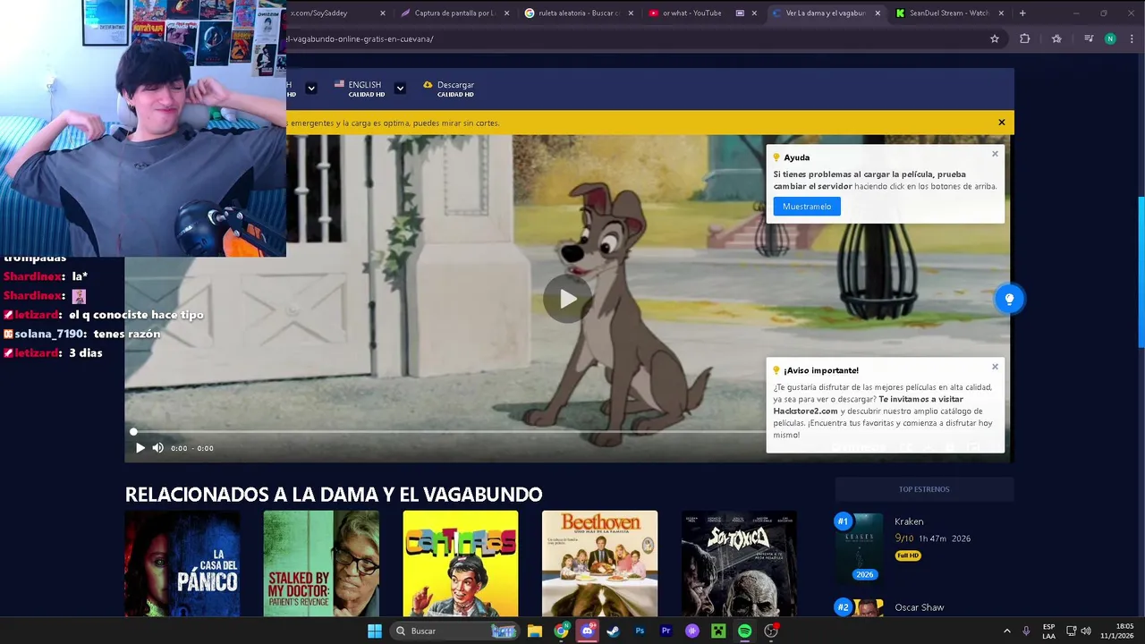The width and height of the screenshot is (1145, 644).
Task: Open Stalked by My Doctor poster
Action: 321,563
